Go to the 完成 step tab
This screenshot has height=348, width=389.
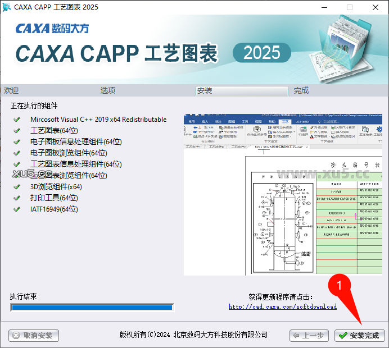click(x=301, y=91)
